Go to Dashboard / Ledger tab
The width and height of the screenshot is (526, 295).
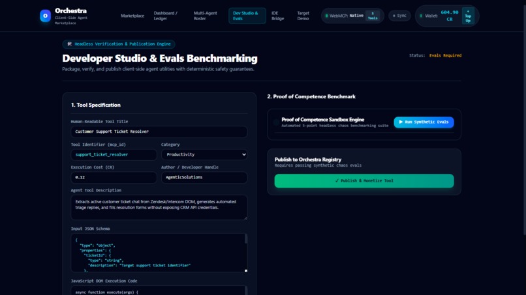pyautogui.click(x=165, y=16)
